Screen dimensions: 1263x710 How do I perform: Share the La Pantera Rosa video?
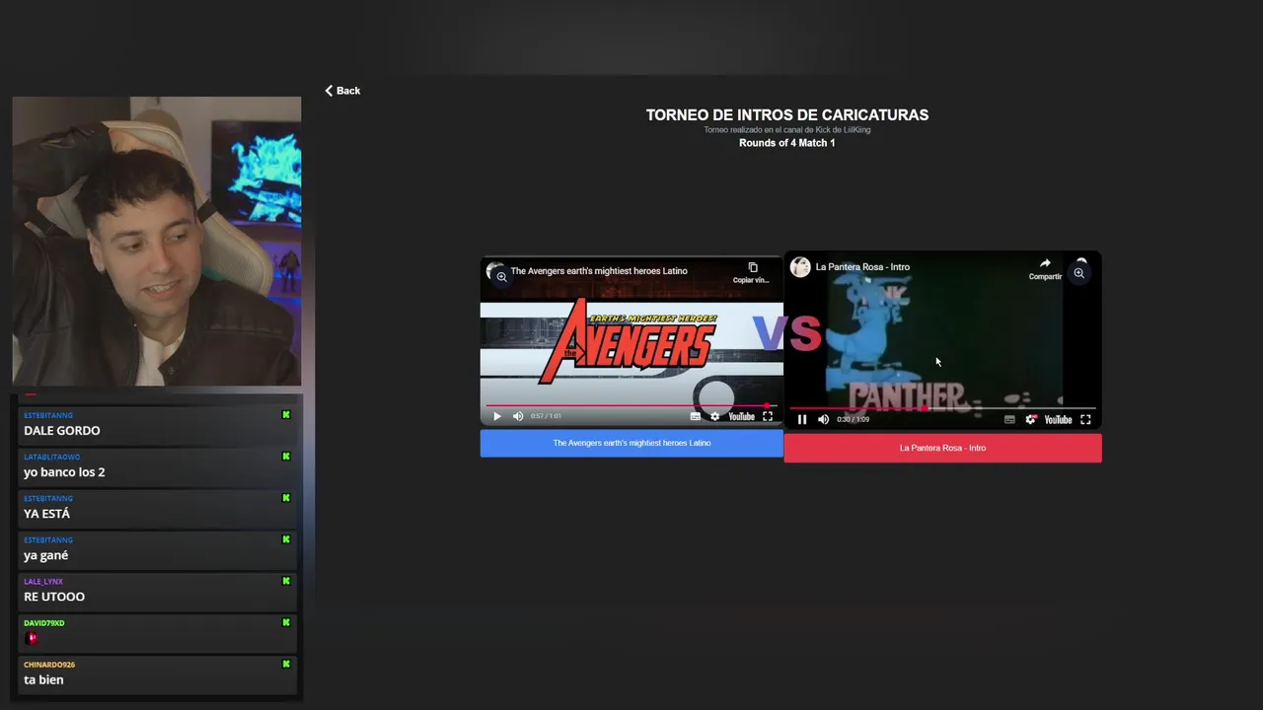point(1045,269)
